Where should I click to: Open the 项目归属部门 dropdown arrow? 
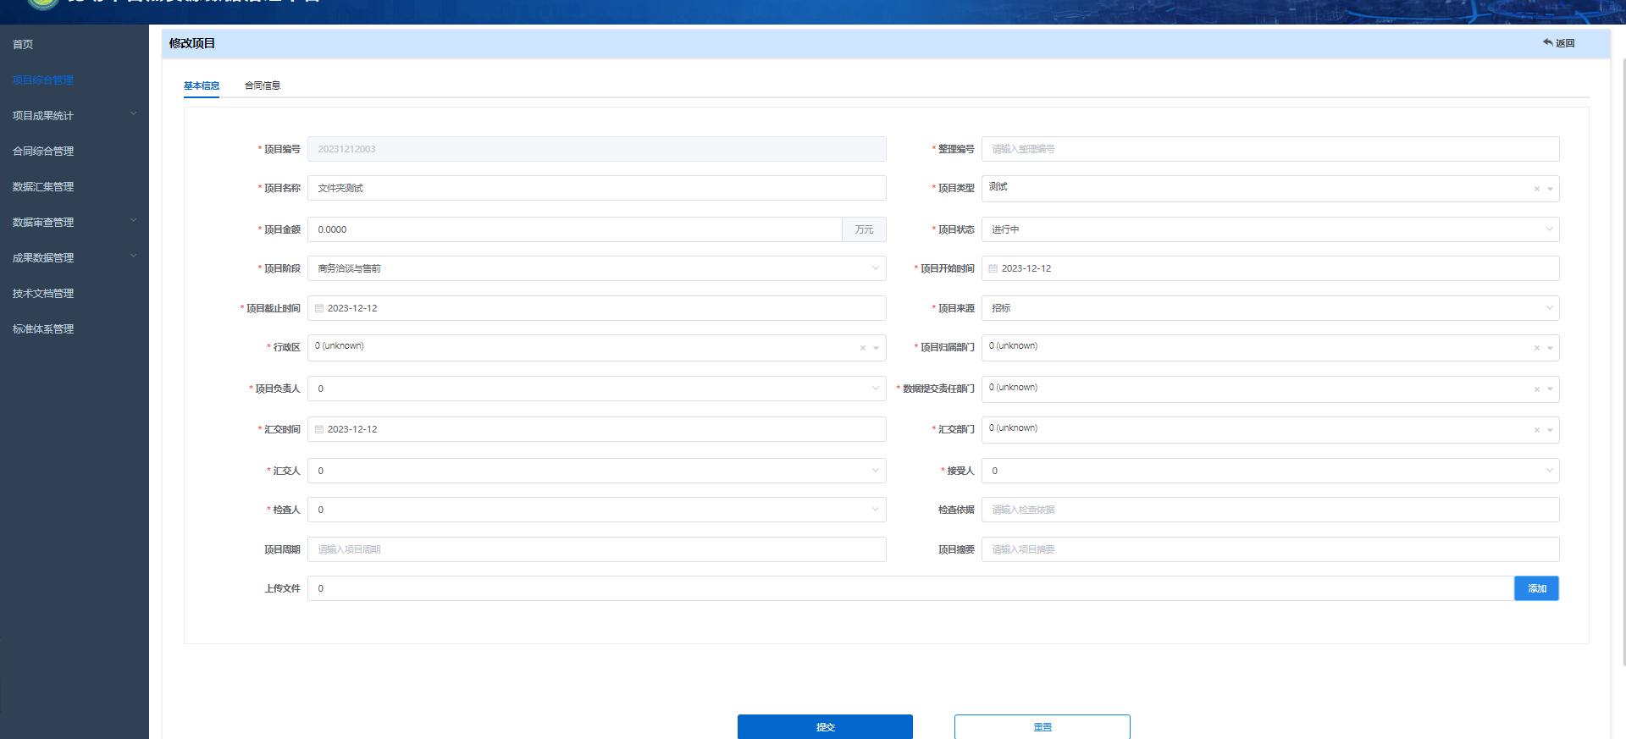point(1550,348)
